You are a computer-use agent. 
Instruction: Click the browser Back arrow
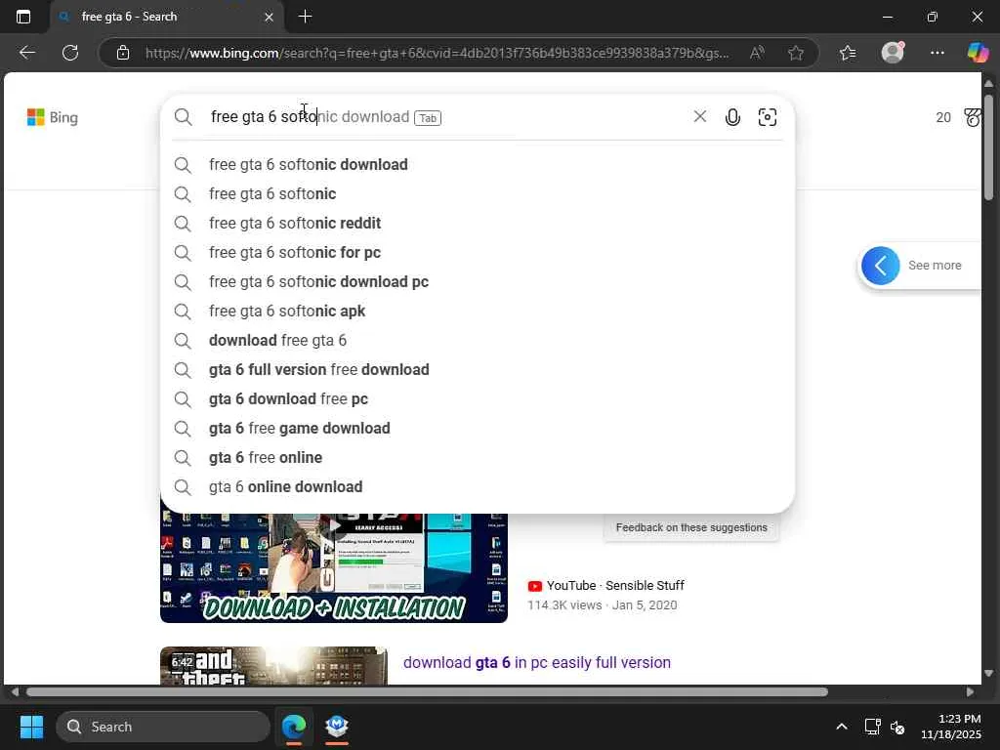26,53
